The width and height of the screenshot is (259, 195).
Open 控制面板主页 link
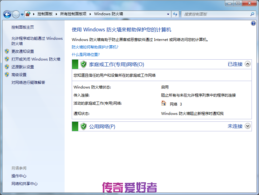(x=23, y=27)
